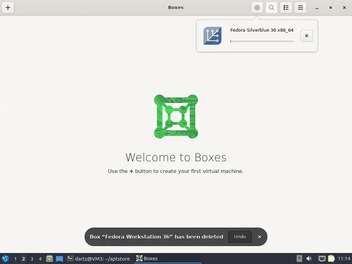This screenshot has width=352, height=264.
Task: Focus Boxes taskbar entry
Action: click(x=168, y=258)
